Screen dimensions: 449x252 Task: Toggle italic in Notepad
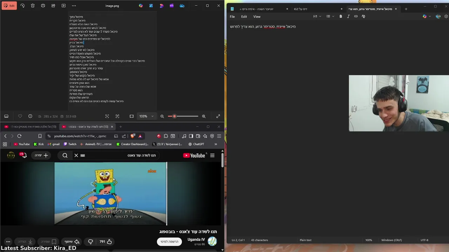click(348, 16)
